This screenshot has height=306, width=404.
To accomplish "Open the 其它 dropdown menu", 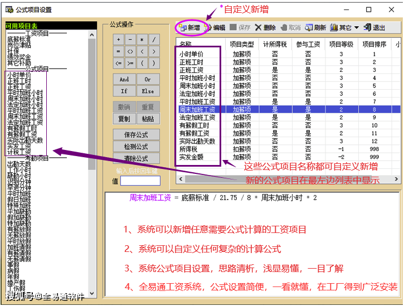I will click(344, 28).
